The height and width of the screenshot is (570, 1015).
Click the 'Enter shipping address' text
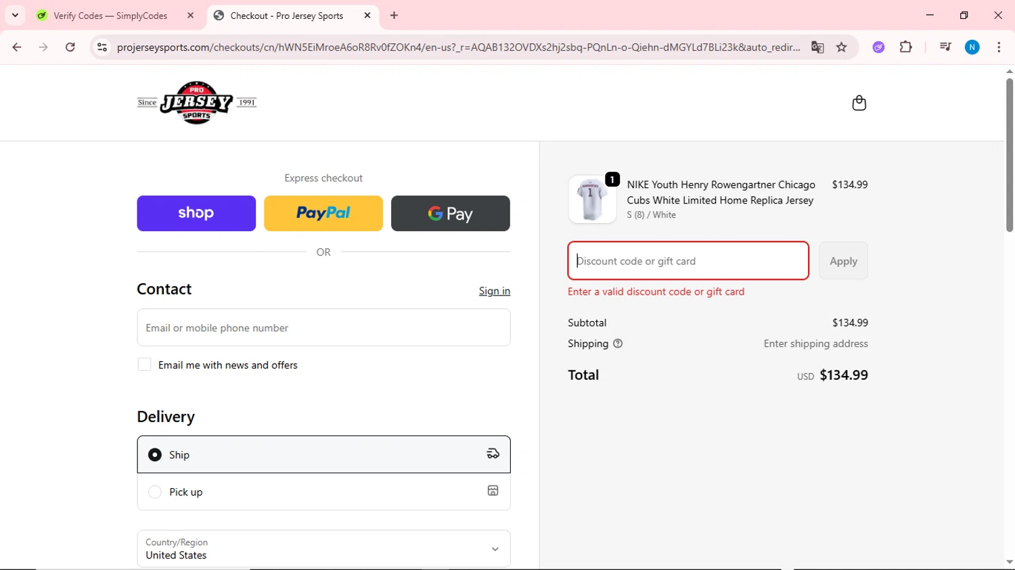click(x=815, y=343)
